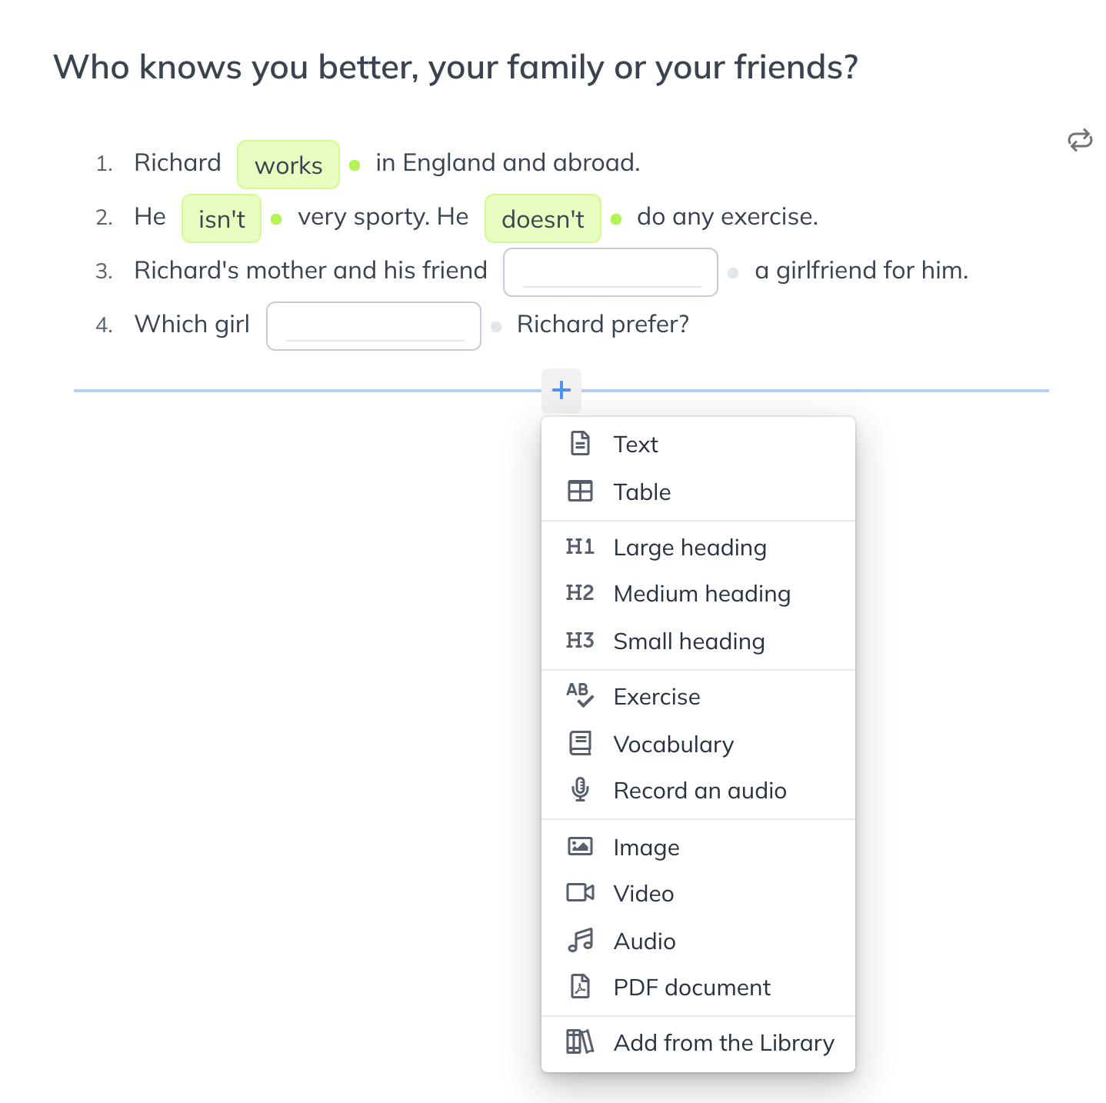The image size is (1106, 1103).
Task: Click the filled answer 'works'
Action: (x=288, y=165)
